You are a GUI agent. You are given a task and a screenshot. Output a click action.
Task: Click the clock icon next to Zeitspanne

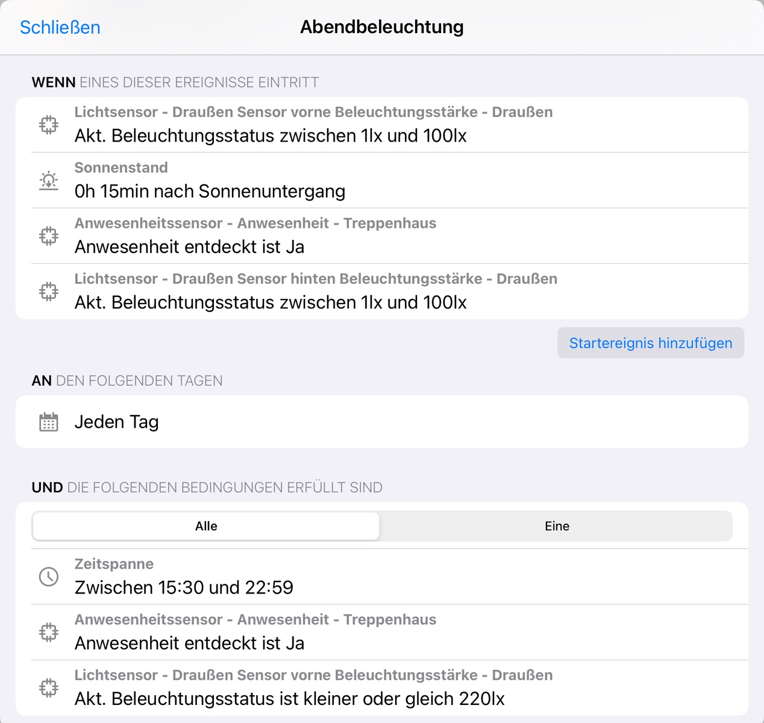pos(49,577)
